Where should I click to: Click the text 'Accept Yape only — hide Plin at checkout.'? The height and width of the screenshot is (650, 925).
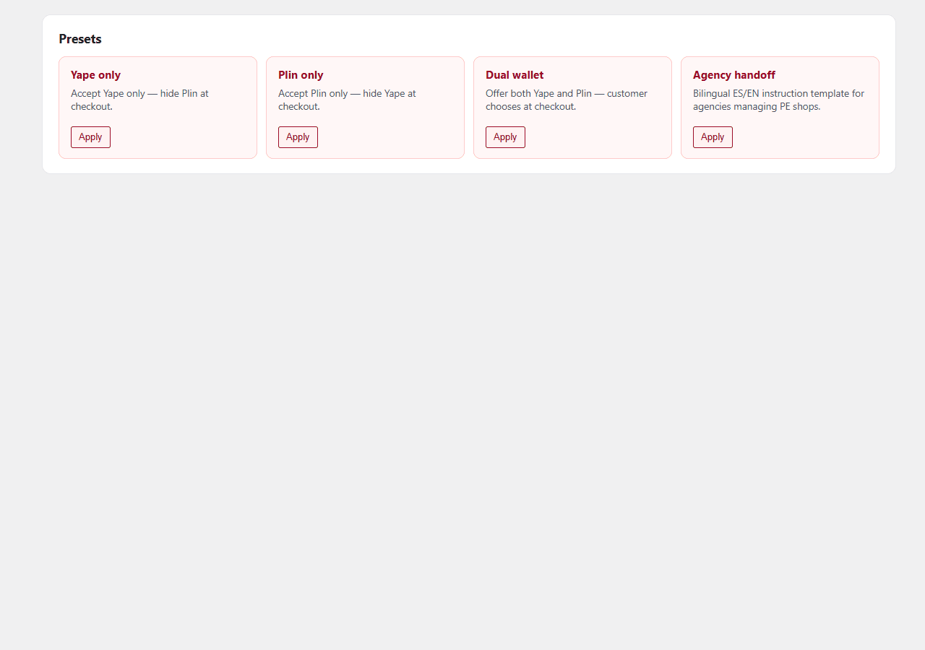pyautogui.click(x=139, y=100)
